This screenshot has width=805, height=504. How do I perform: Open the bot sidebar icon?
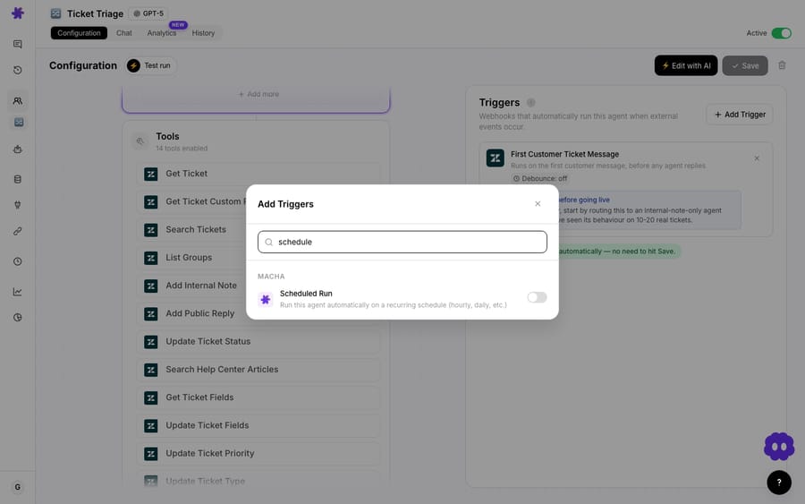pos(18,149)
